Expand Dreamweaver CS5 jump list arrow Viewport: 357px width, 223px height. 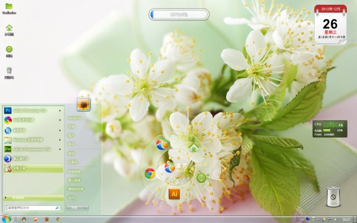(x=60, y=149)
